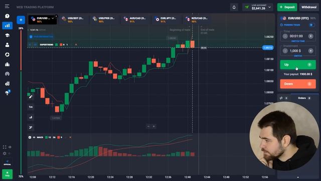Expand the EUR/USD tab dropdown chevron
Screen dimensions: 321x181
53,18
